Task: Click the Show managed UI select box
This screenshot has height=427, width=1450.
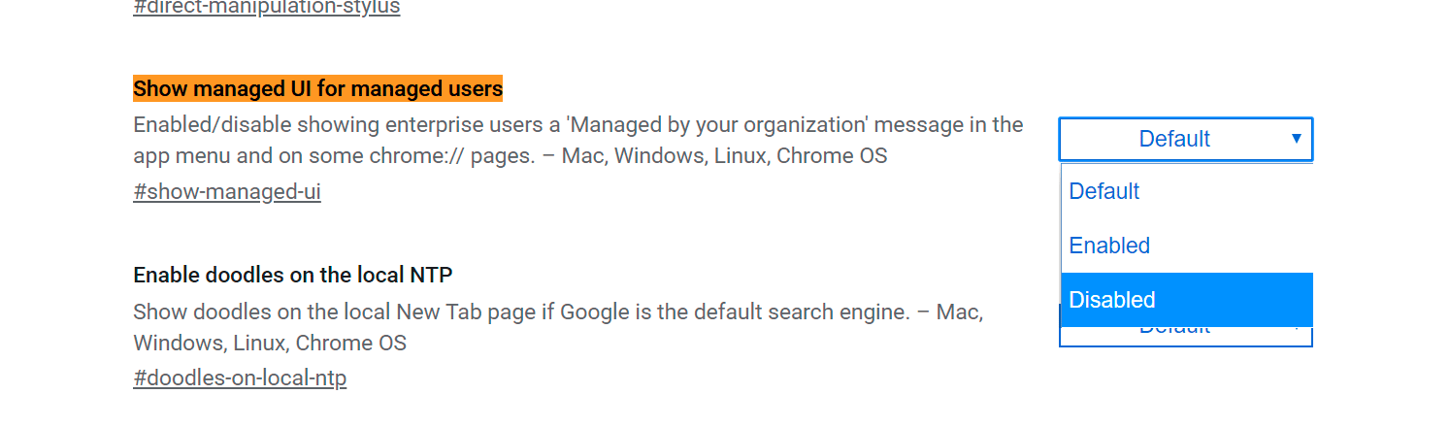Action: pyautogui.click(x=1174, y=139)
